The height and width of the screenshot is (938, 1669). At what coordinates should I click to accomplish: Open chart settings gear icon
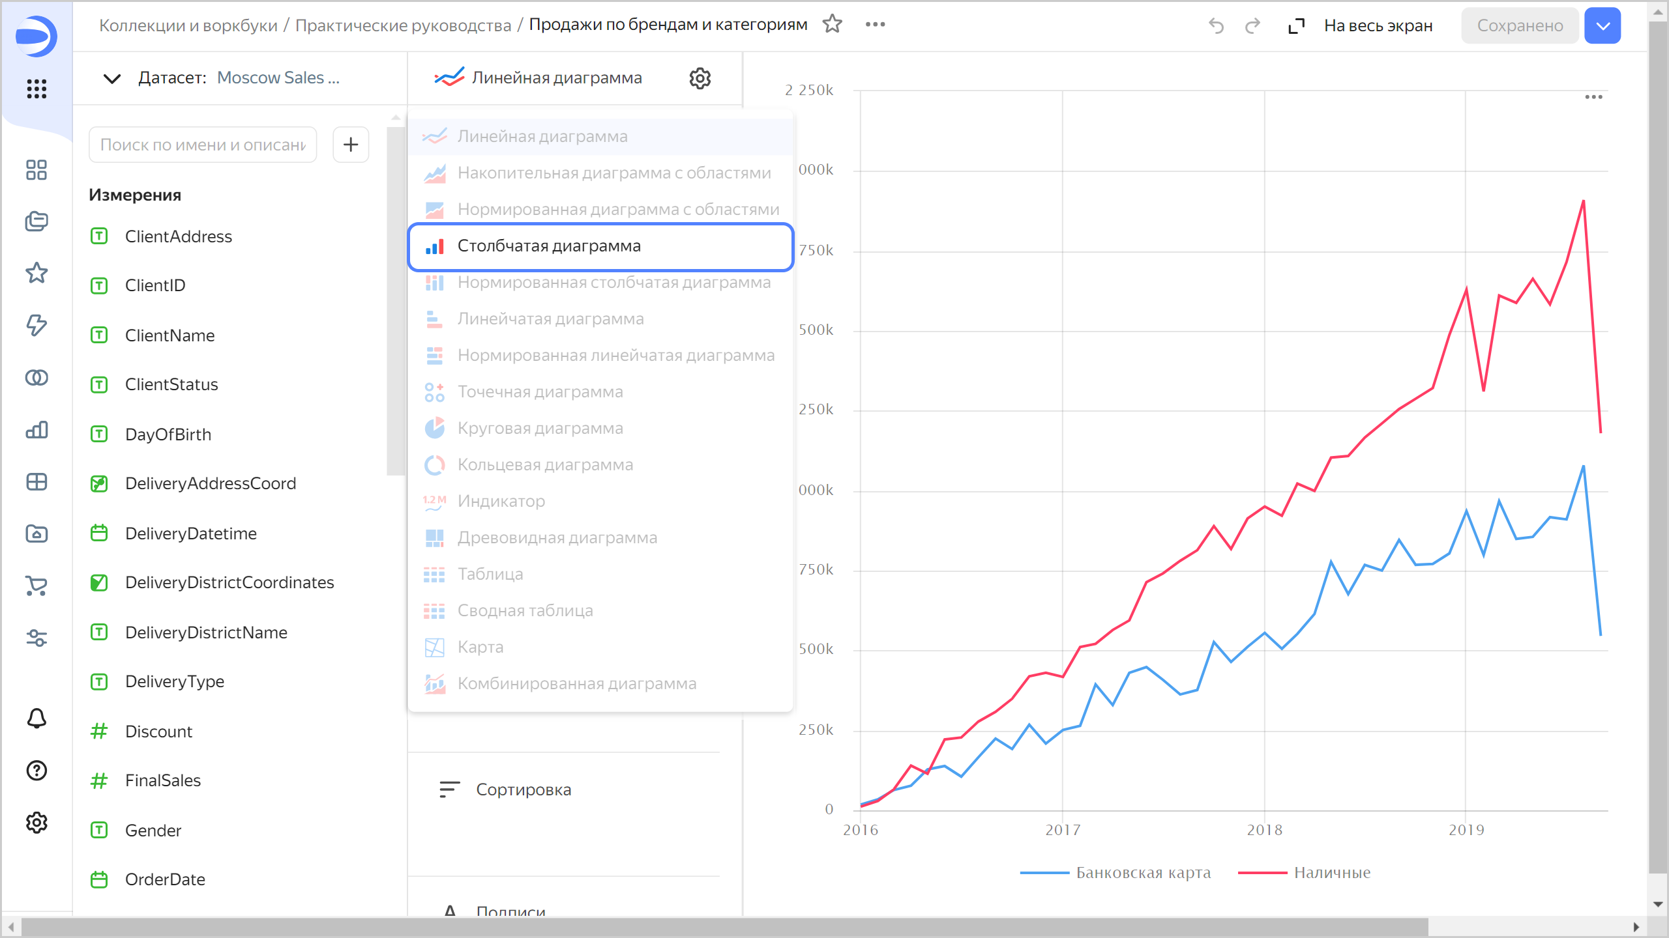pyautogui.click(x=700, y=78)
